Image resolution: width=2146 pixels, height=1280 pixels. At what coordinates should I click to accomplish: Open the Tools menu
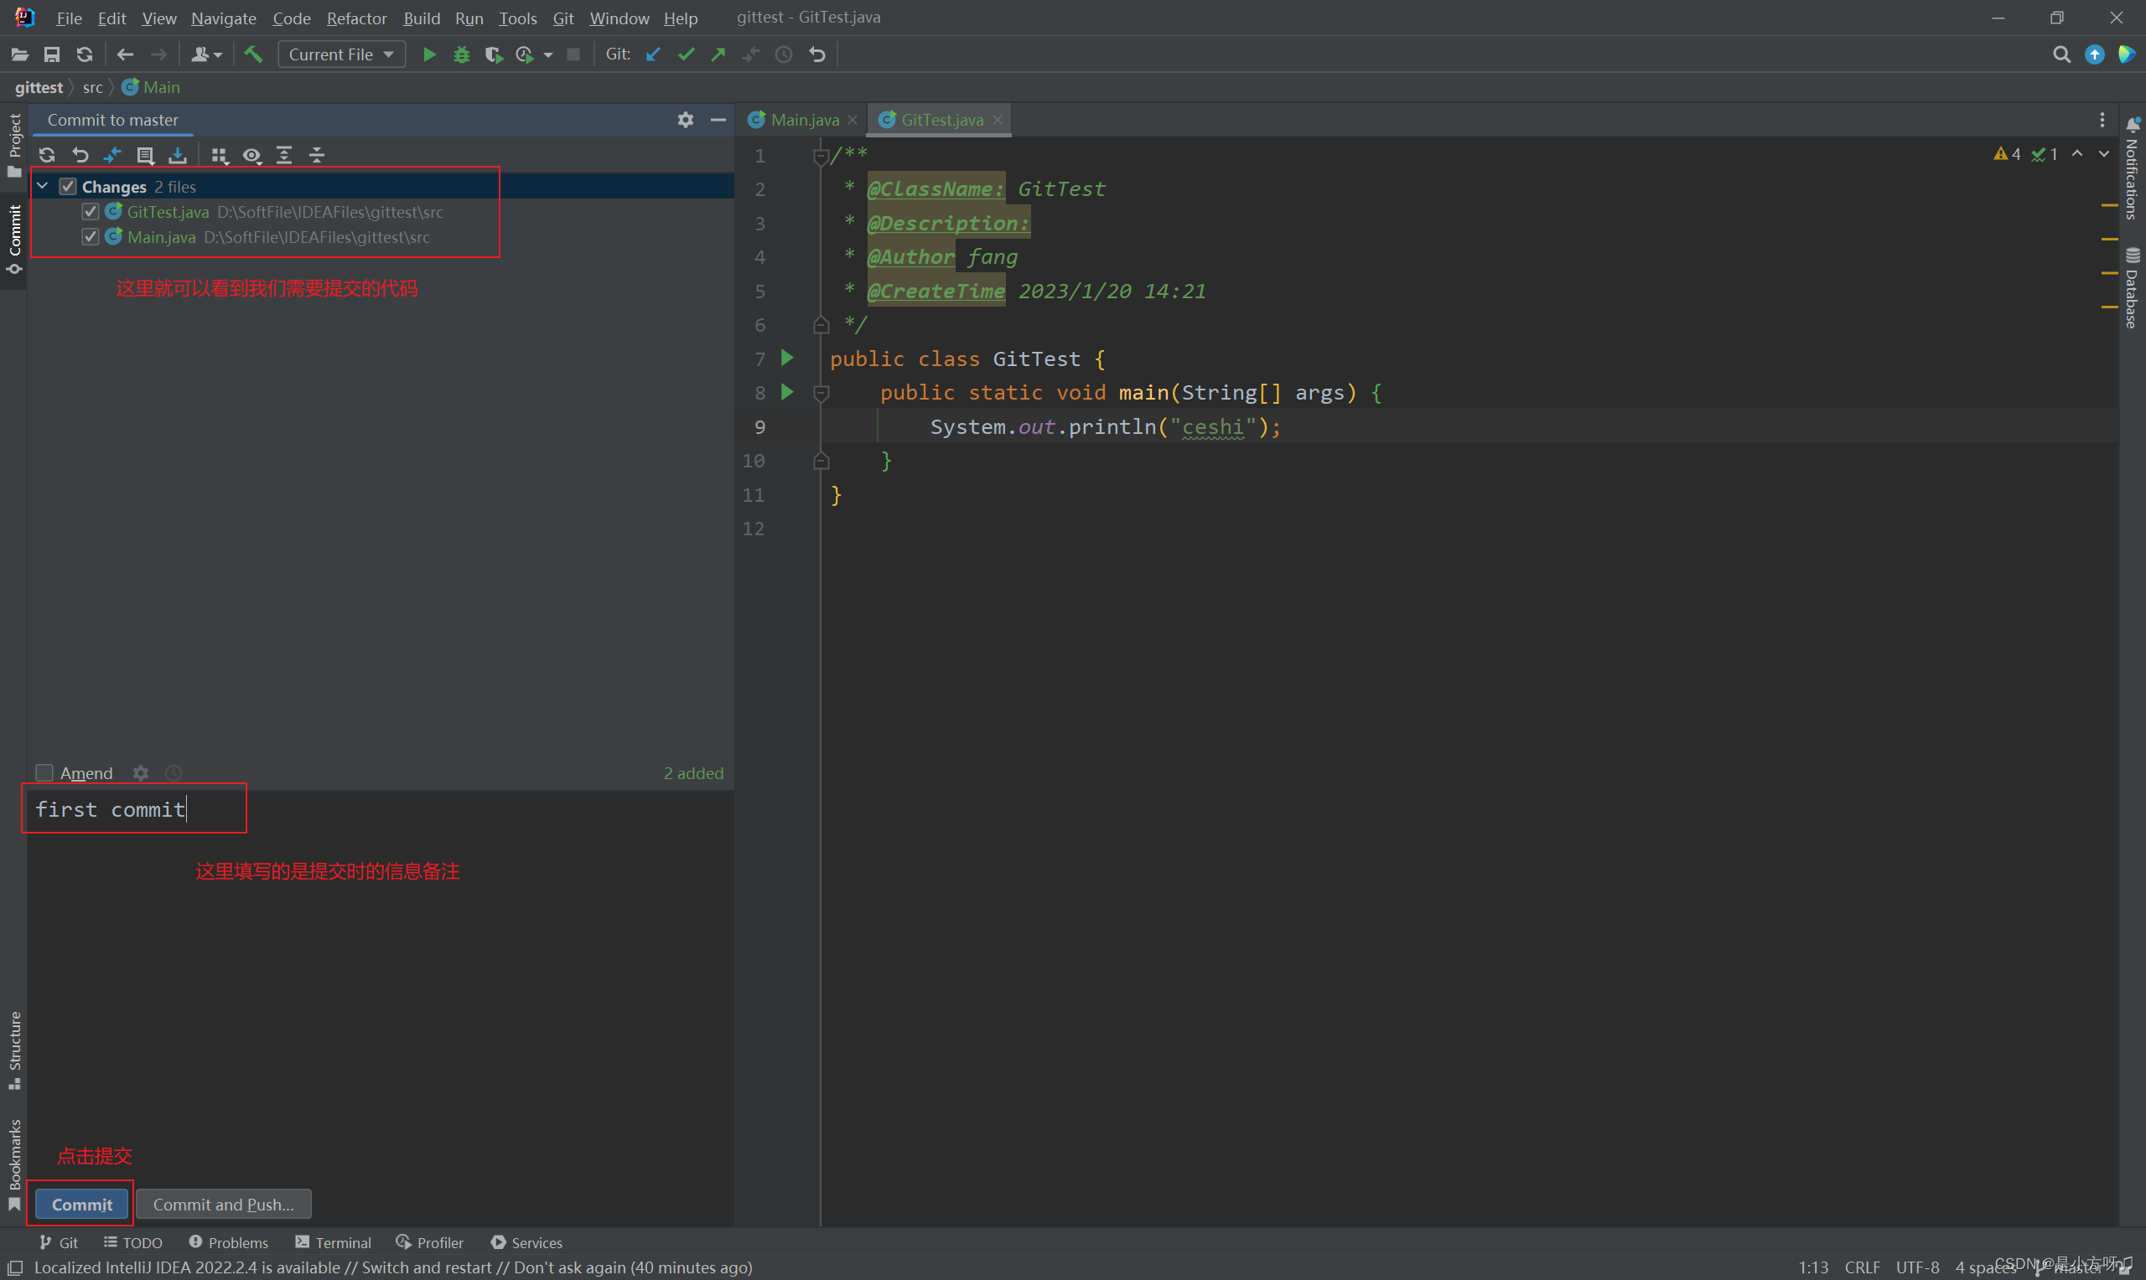click(518, 18)
